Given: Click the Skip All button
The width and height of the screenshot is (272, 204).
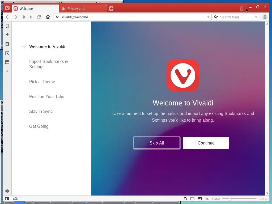Looking at the screenshot, I should click(x=157, y=143).
